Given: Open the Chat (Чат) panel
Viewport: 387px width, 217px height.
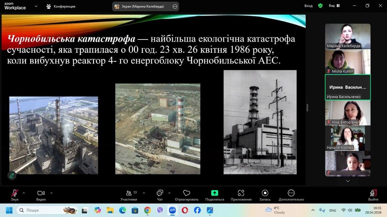Looking at the screenshot, I should point(160,195).
